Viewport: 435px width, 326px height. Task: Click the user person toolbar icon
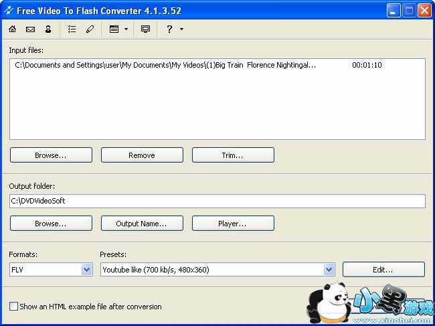pos(48,29)
